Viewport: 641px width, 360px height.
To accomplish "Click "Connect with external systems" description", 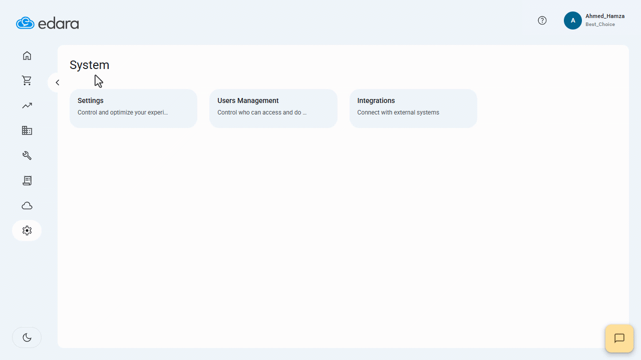I will click(x=398, y=112).
